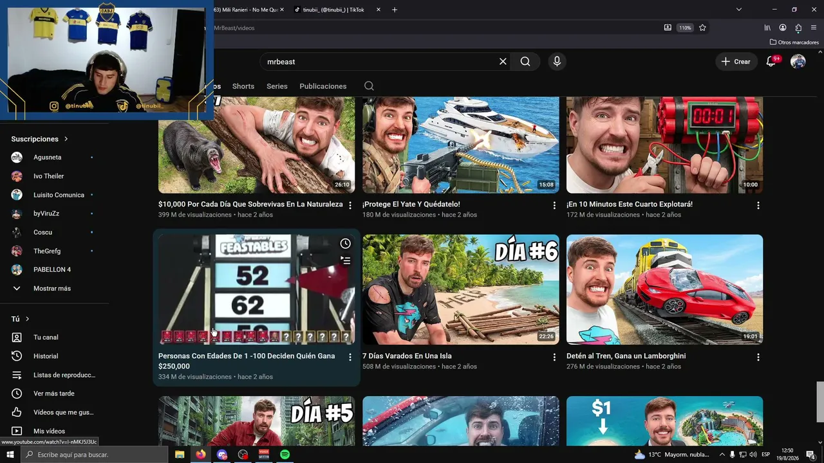Expand the Tú section
824x463 pixels.
pos(21,319)
